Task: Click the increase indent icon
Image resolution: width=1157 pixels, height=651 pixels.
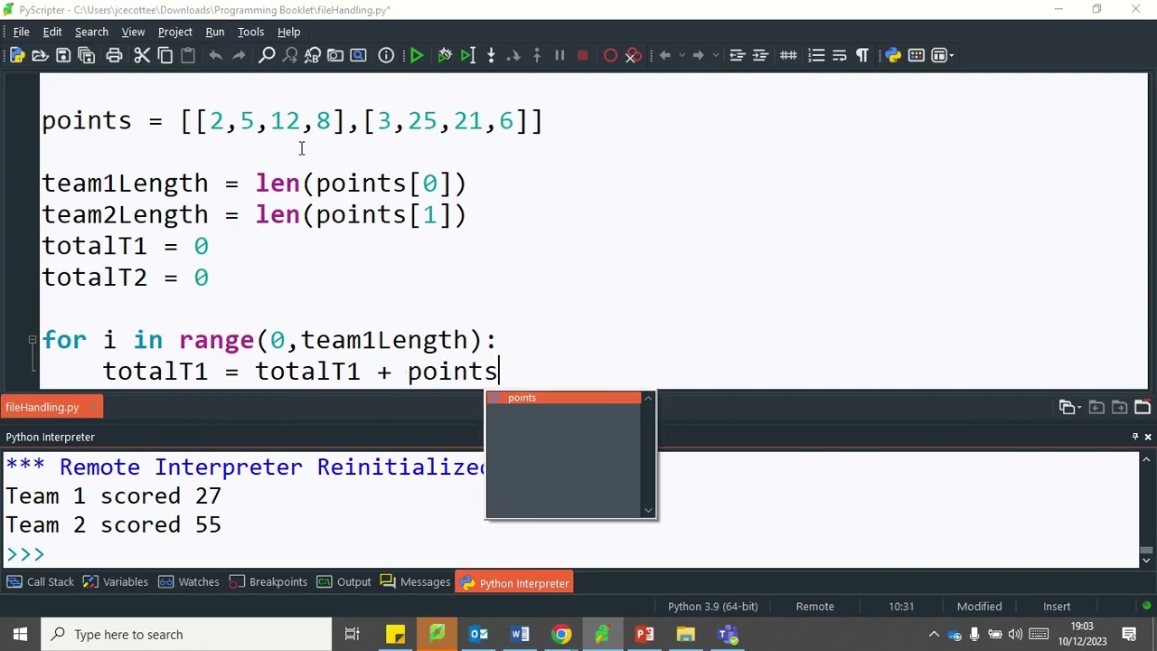Action: coord(760,55)
